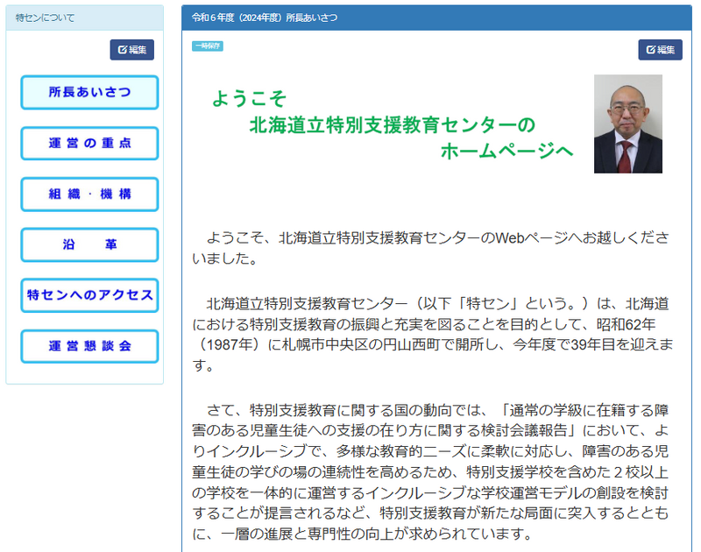
Task: Click the 編集 button in the 所長あいさつ panel
Action: [660, 50]
